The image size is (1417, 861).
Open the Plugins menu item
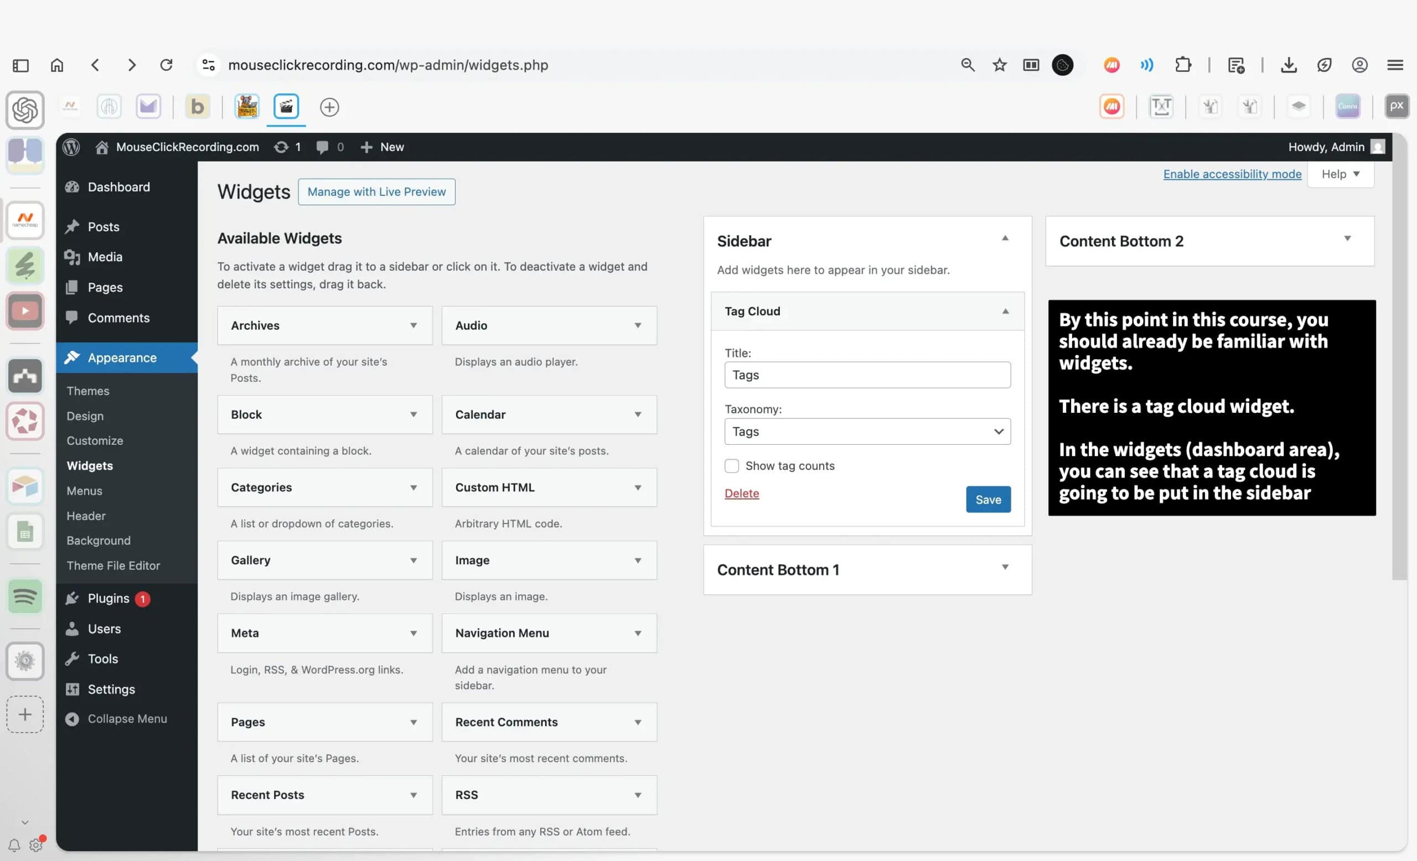tap(108, 598)
